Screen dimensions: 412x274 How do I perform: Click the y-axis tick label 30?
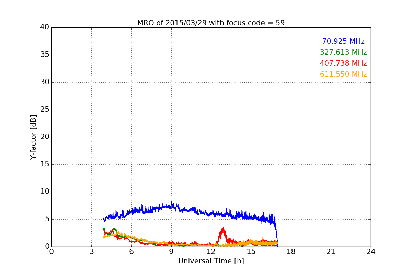pos(45,82)
